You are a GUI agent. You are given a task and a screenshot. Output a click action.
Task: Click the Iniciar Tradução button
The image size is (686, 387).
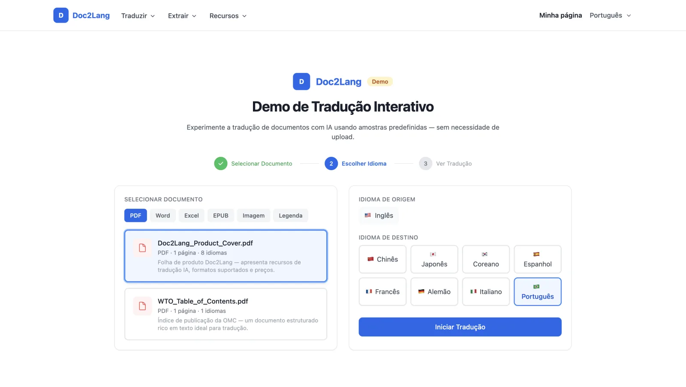460,327
